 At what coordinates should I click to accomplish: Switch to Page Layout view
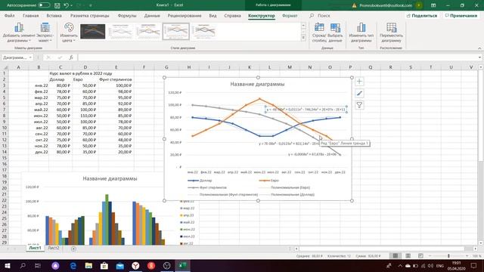click(x=408, y=256)
